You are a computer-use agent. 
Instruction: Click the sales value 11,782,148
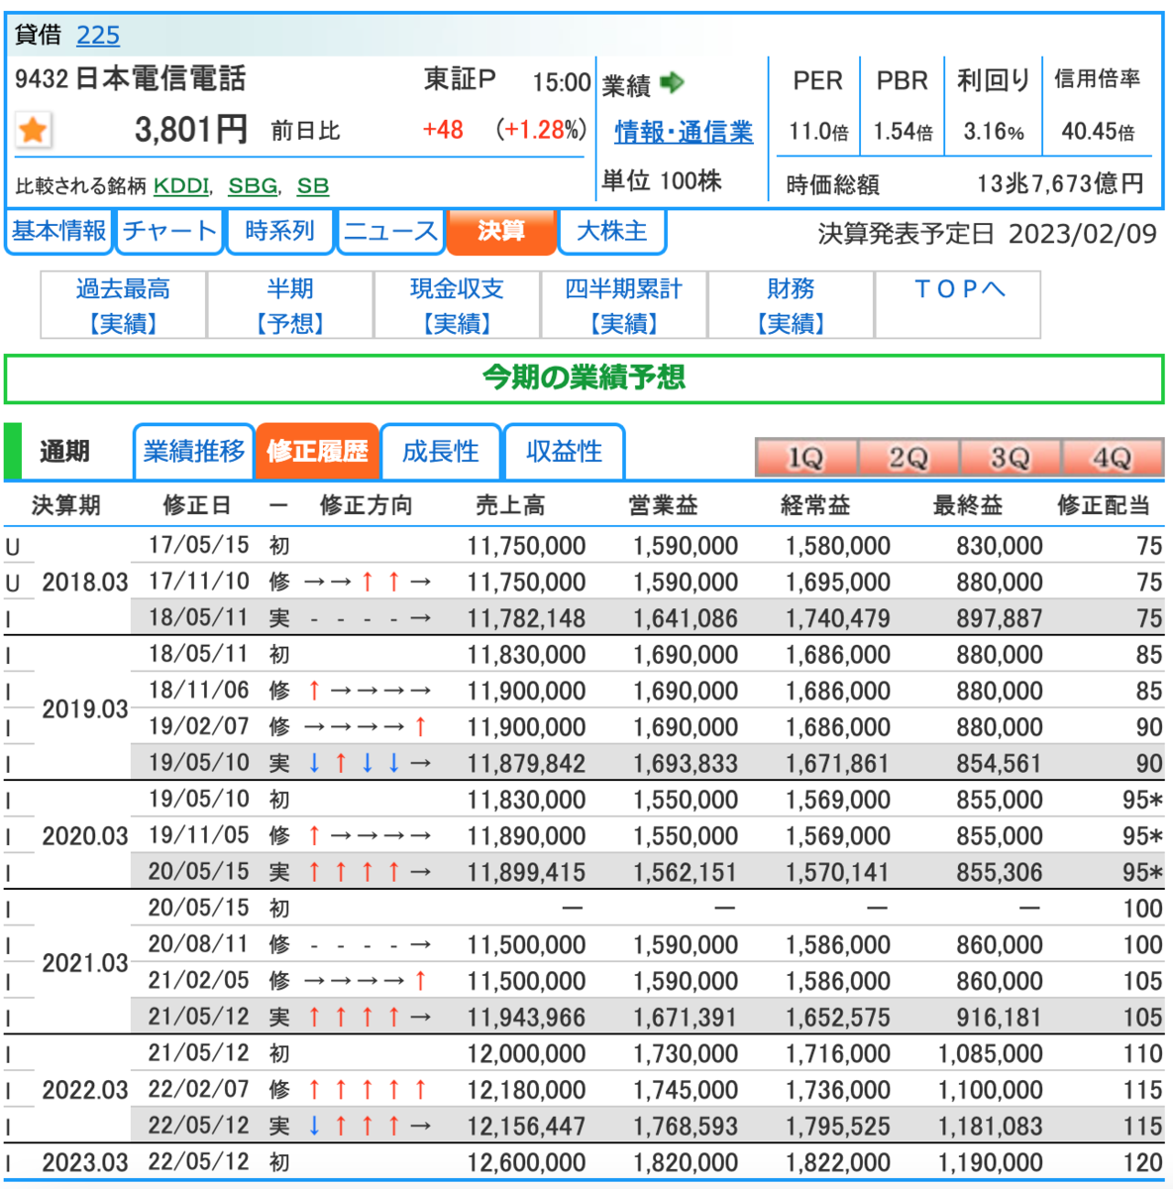coord(527,619)
